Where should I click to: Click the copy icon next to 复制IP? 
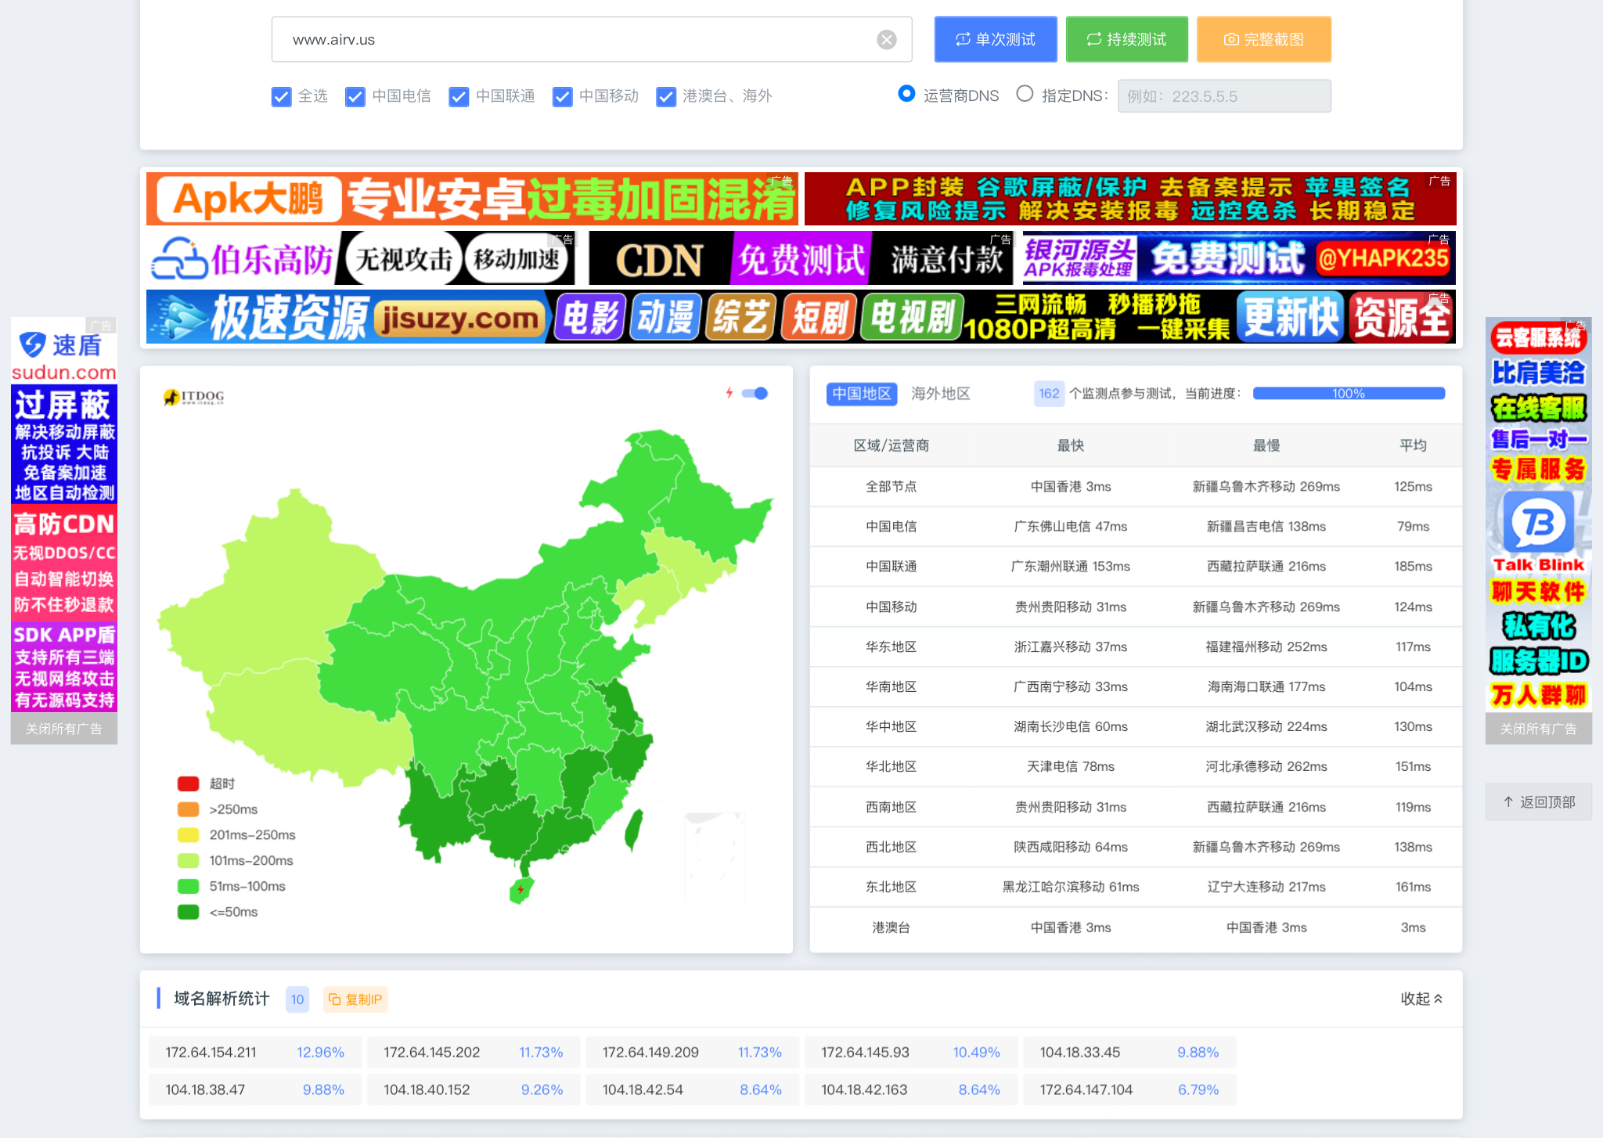coord(334,999)
